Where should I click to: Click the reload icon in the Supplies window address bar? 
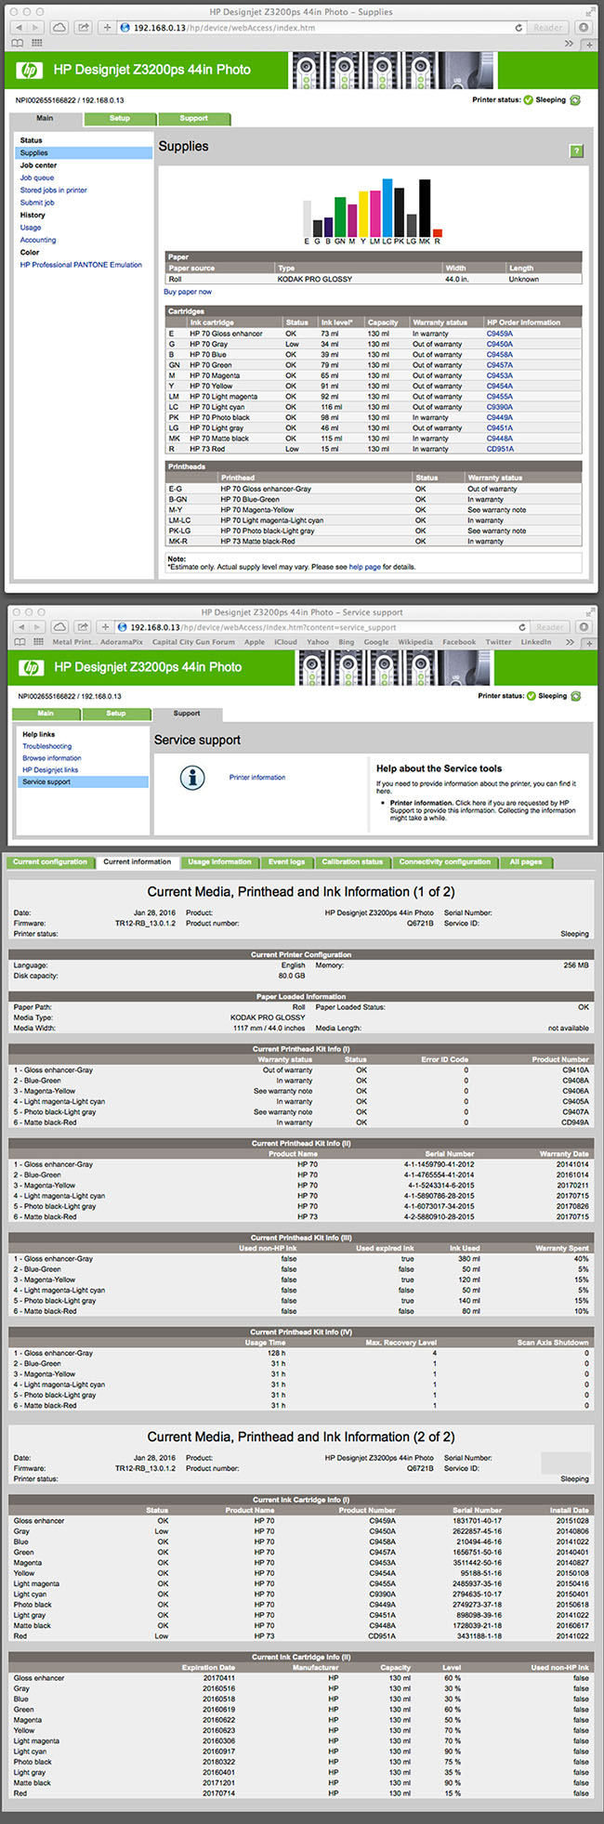pyautogui.click(x=519, y=28)
